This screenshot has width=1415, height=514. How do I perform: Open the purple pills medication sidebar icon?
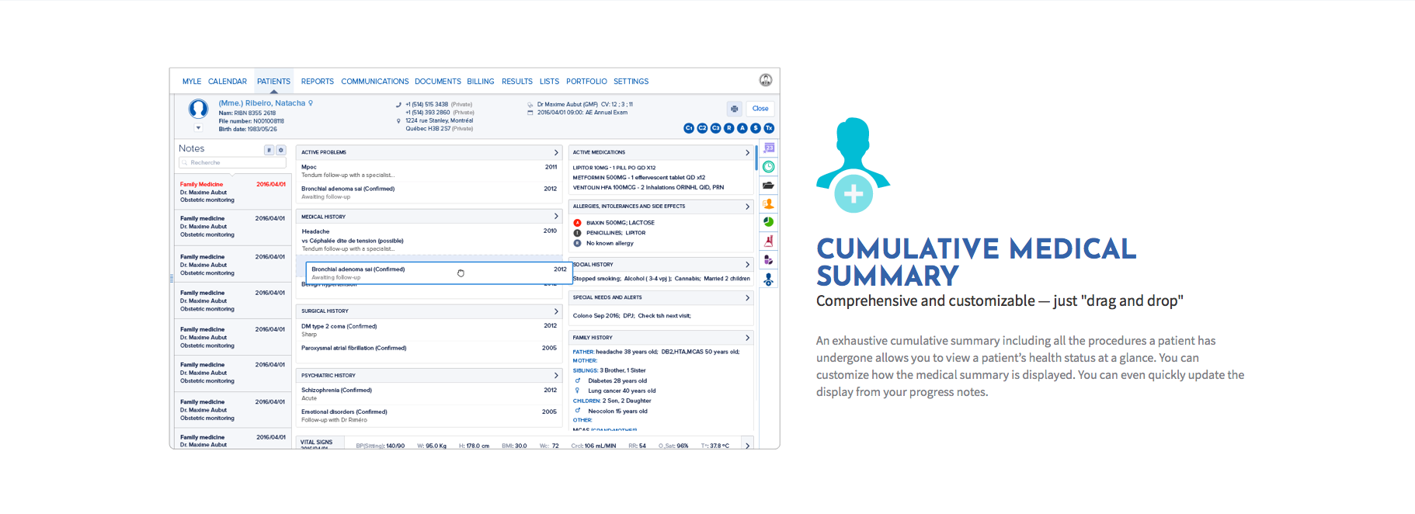point(769,260)
